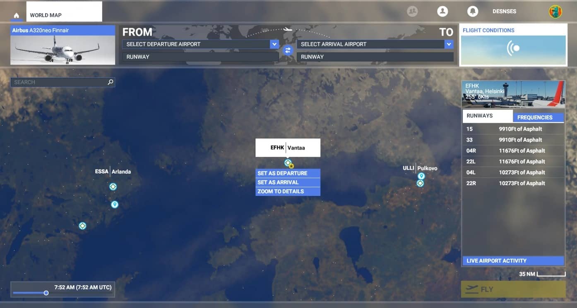Choose Set as Arrival for EFHK
The height and width of the screenshot is (308, 577).
point(288,182)
